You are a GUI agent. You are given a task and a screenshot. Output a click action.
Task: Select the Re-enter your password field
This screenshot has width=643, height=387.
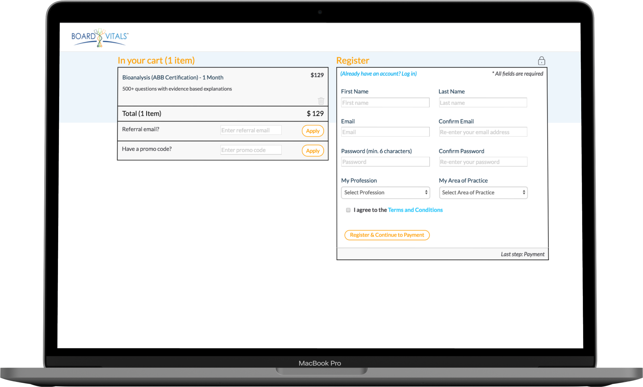483,162
